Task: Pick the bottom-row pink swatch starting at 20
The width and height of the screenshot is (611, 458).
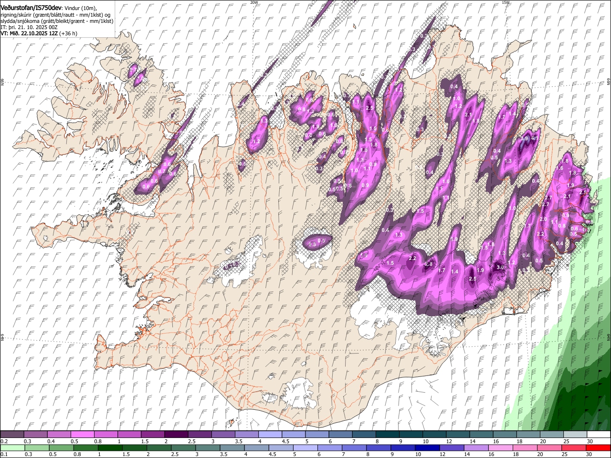Action: 549,448
